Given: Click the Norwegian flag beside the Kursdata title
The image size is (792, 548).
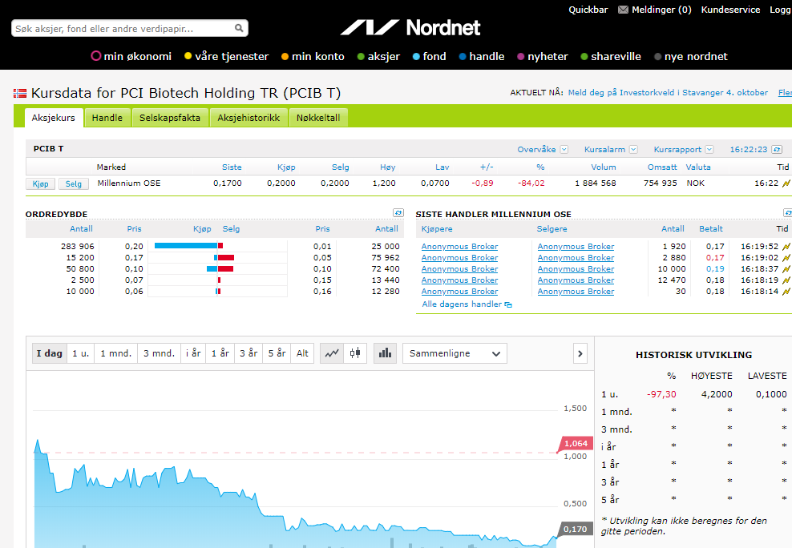Looking at the screenshot, I should point(20,94).
